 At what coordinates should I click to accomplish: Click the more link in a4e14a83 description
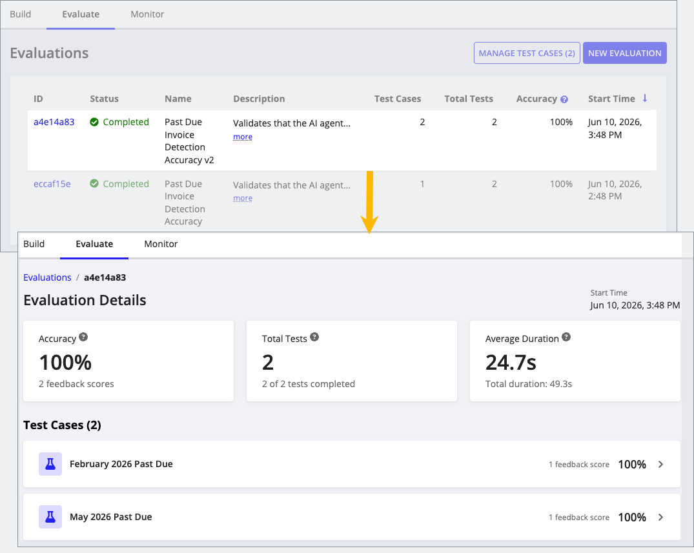point(243,137)
